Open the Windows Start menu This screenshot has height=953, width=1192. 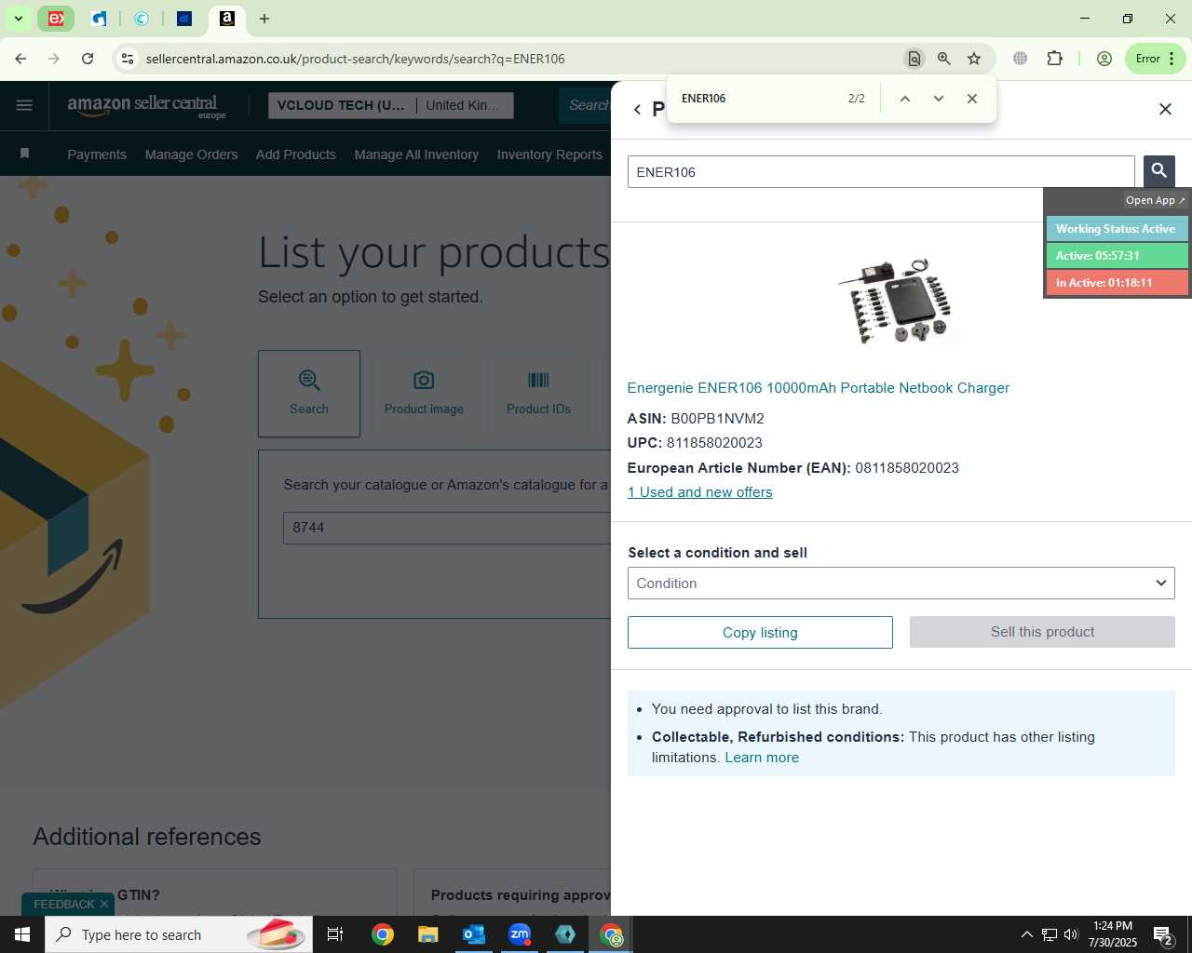(22, 934)
